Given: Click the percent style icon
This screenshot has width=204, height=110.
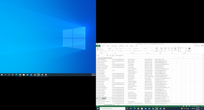Looking at the screenshot, I should tap(147, 51).
